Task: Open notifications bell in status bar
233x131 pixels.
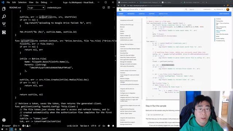Action: point(113,126)
